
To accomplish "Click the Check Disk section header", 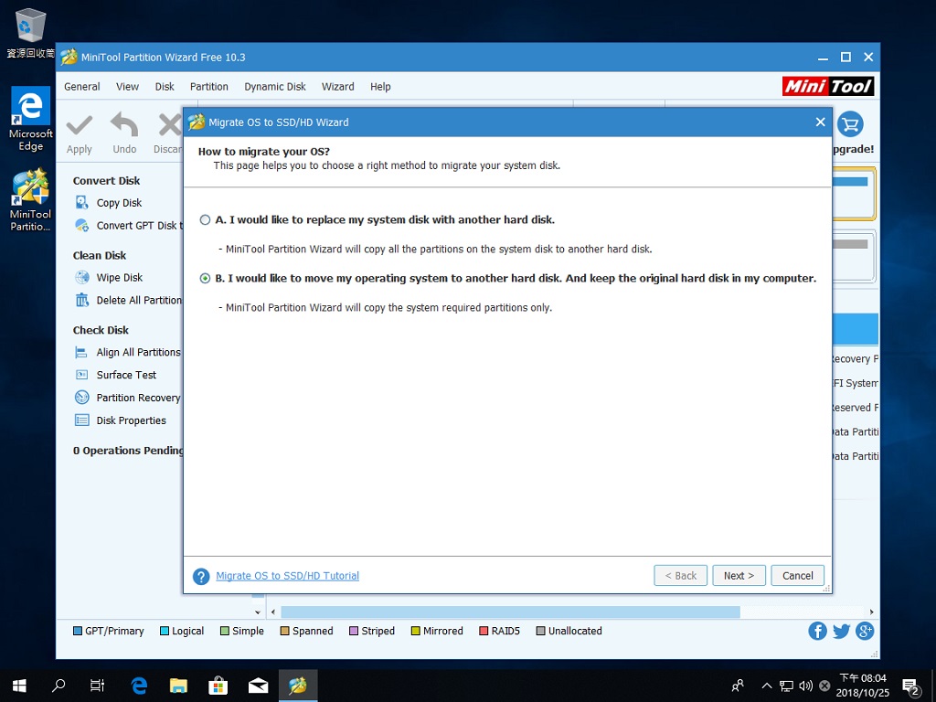I will [101, 330].
